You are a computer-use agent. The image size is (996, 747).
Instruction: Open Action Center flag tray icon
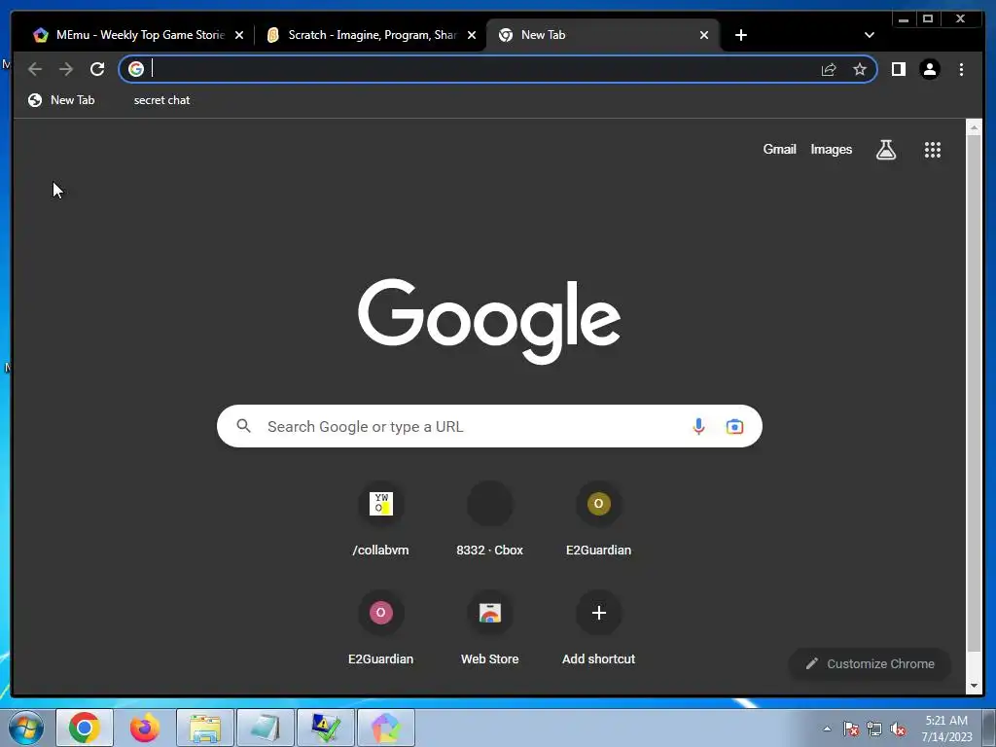coord(850,729)
